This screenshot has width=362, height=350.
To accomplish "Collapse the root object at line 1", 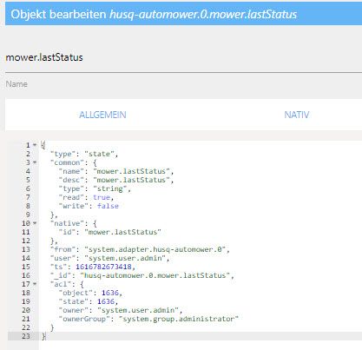I will point(35,145).
